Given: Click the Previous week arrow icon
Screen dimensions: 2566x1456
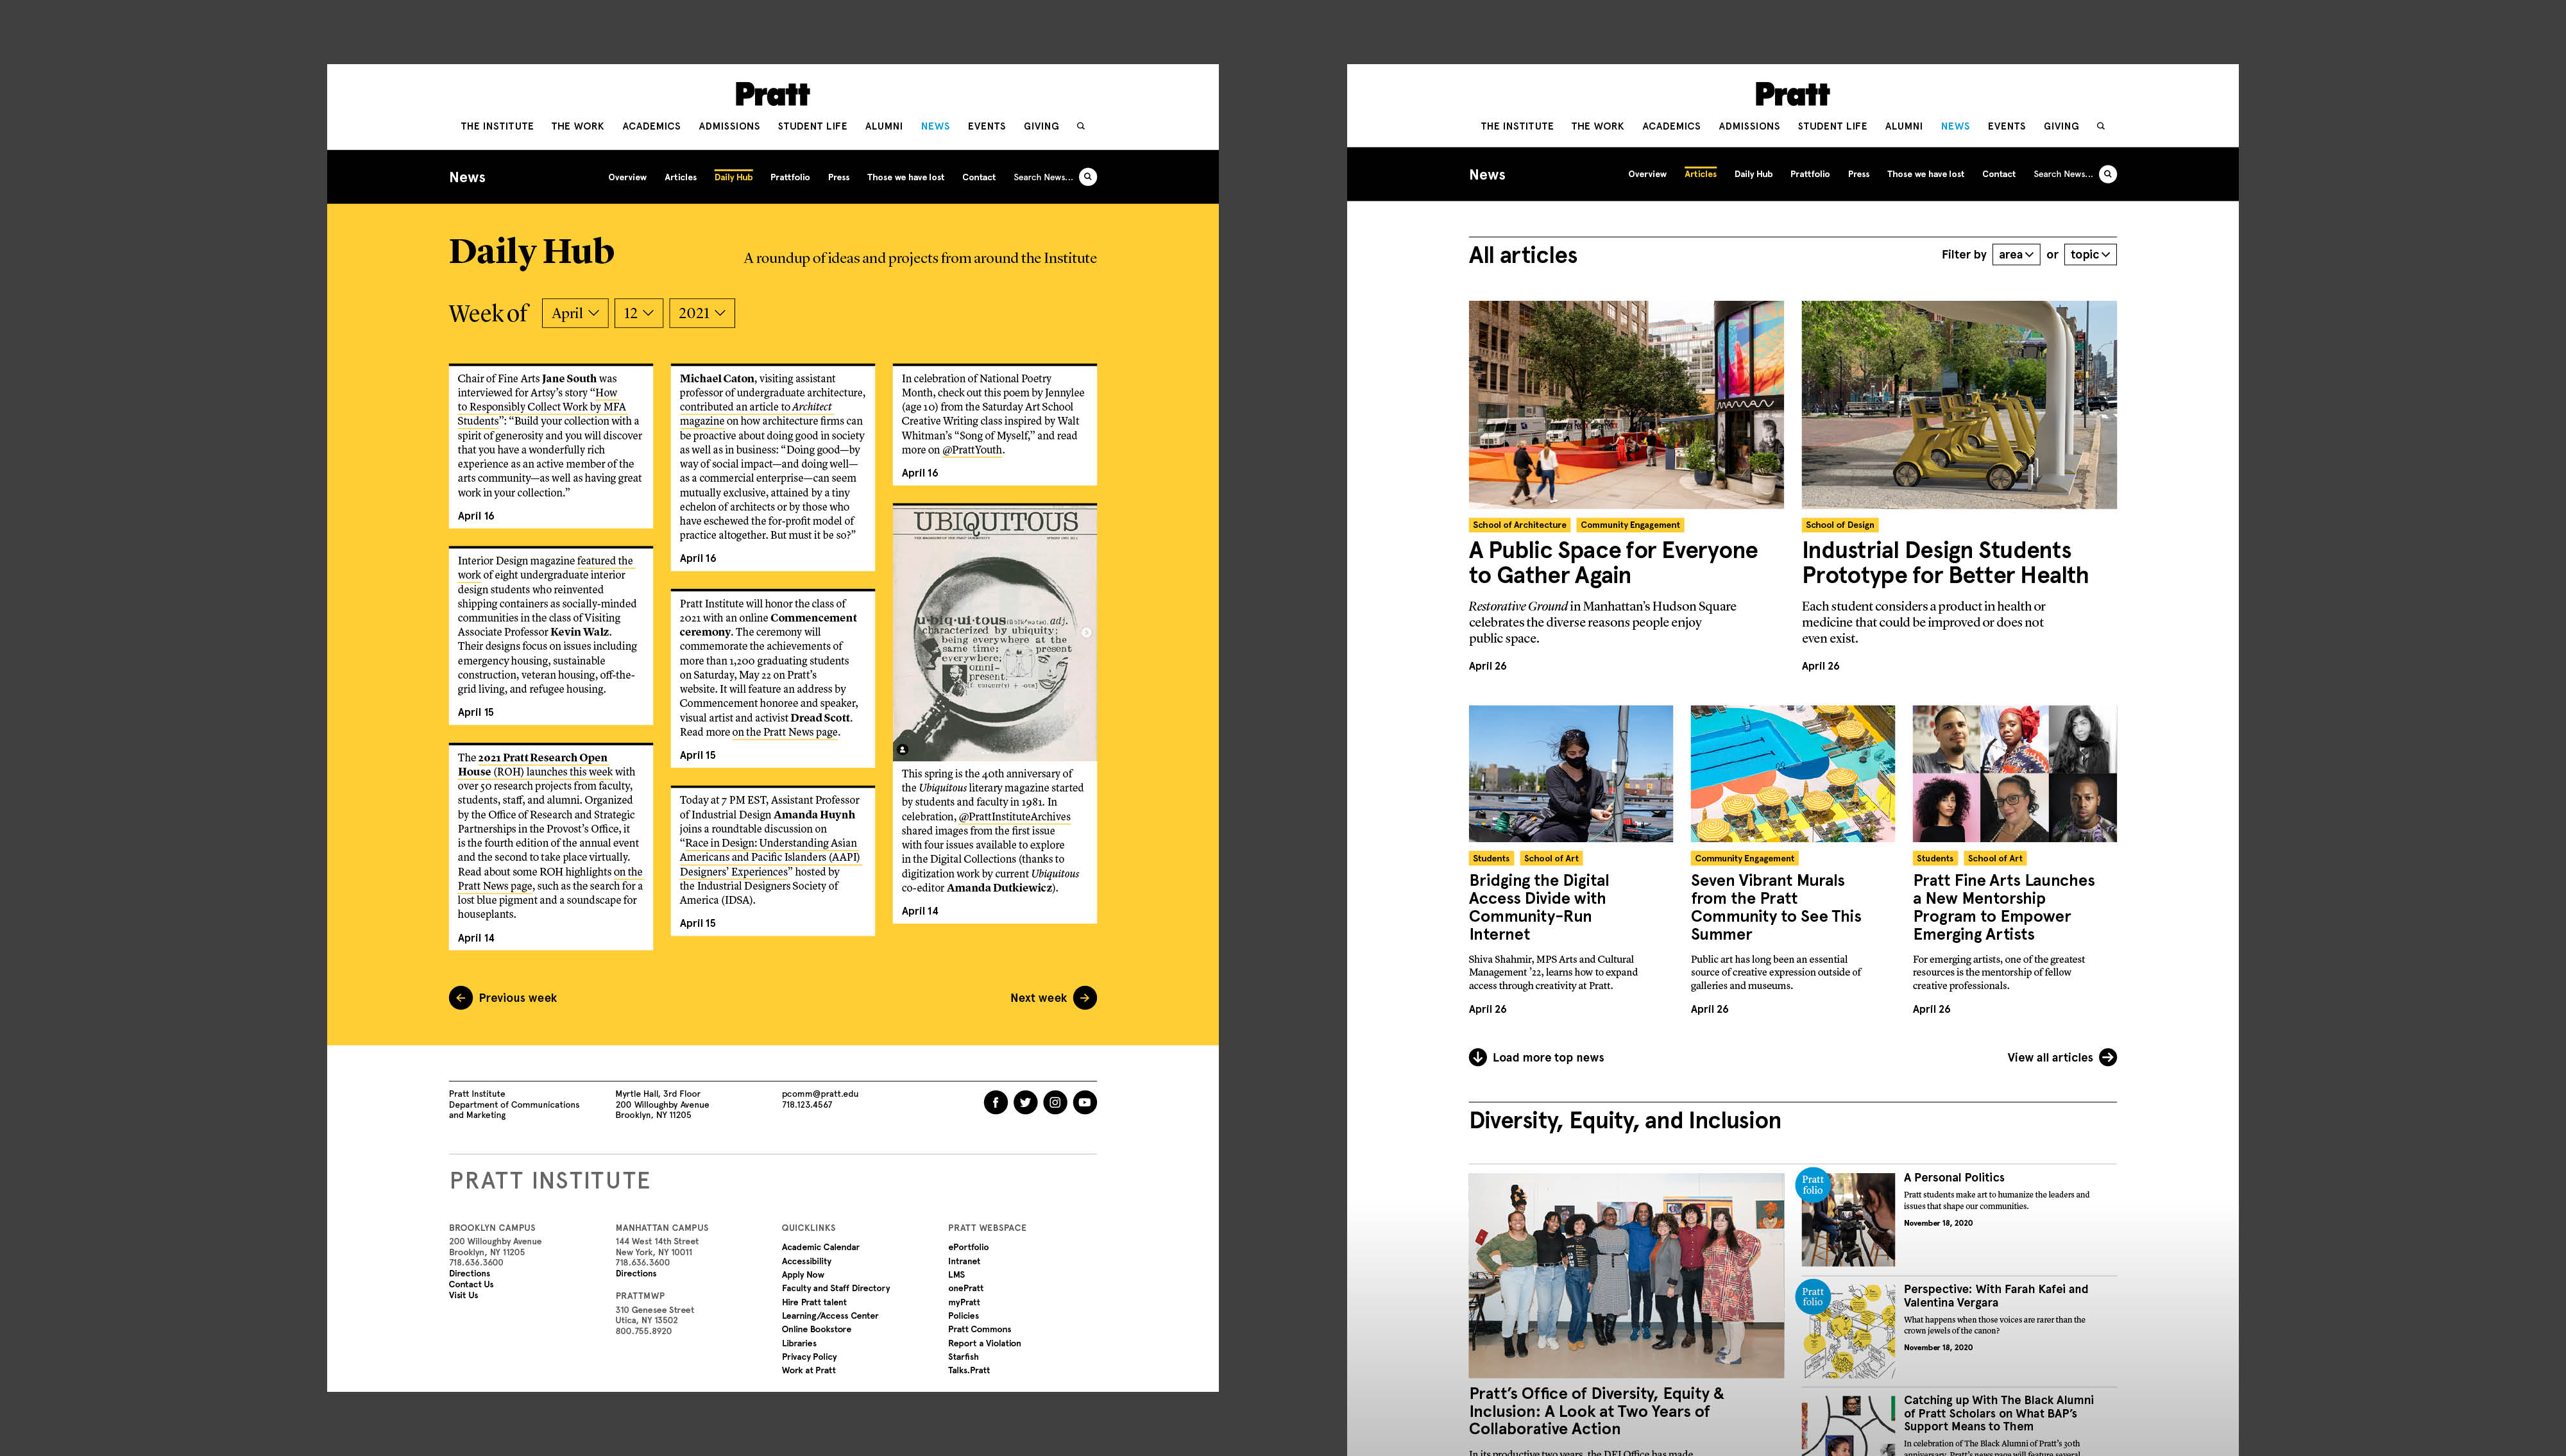Looking at the screenshot, I should (x=460, y=997).
